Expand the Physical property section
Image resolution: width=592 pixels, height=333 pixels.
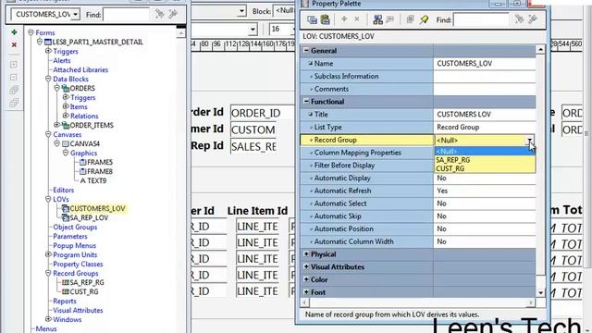pos(306,253)
